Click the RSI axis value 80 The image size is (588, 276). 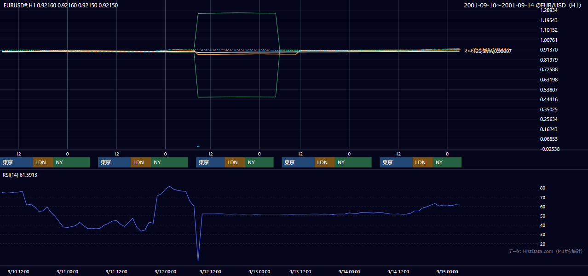pyautogui.click(x=543, y=188)
